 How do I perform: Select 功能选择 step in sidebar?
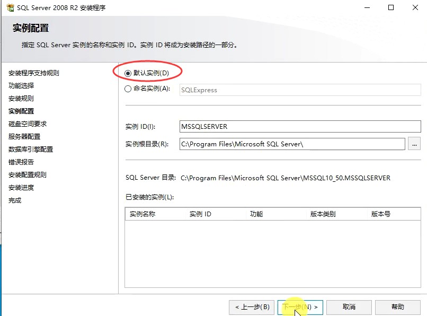[x=21, y=85]
